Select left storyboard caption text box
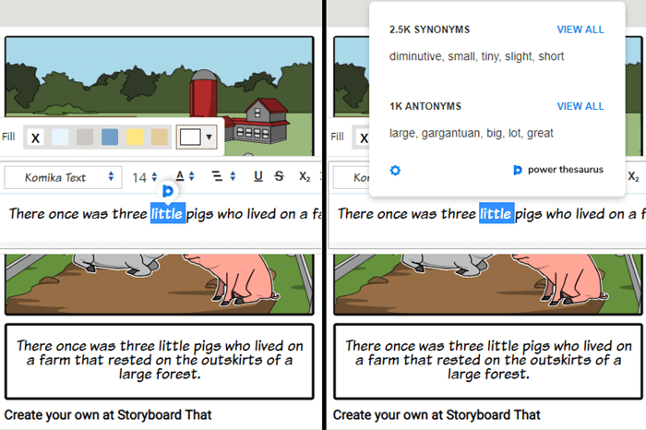Viewport: 646px width, 430px height. [x=160, y=361]
